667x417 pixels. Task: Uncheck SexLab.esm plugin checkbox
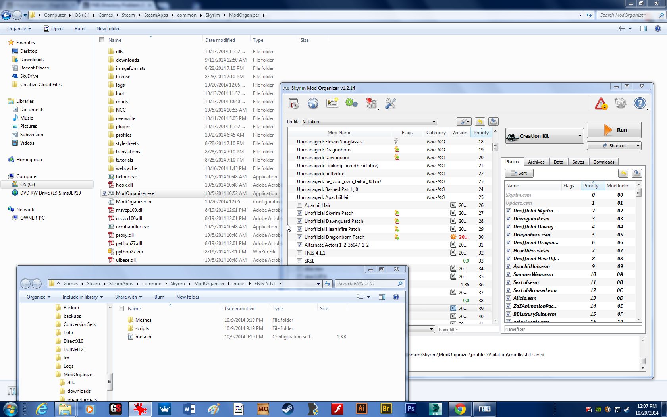(509, 282)
